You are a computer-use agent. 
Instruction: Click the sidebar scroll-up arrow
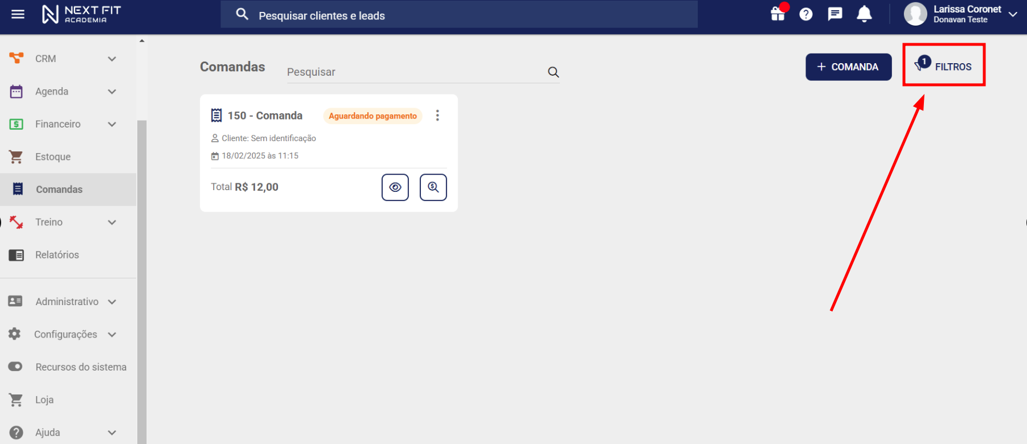(x=142, y=40)
